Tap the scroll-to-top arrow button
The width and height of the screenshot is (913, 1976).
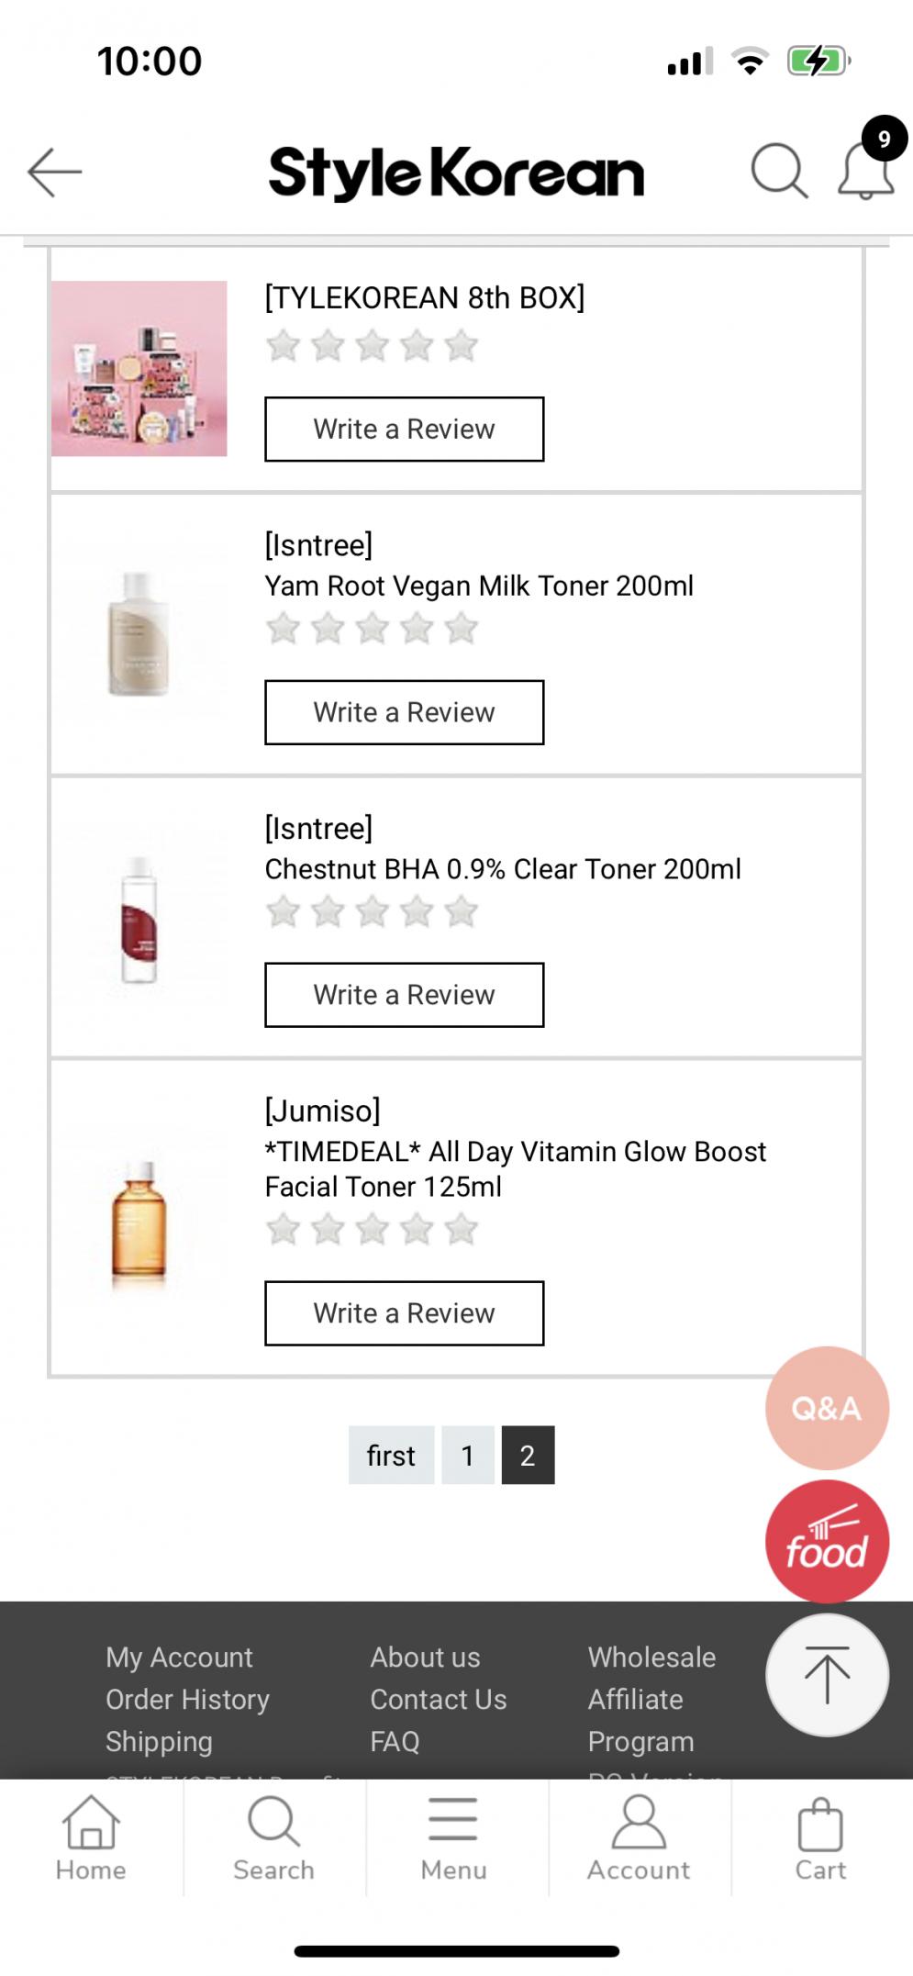tap(827, 1675)
